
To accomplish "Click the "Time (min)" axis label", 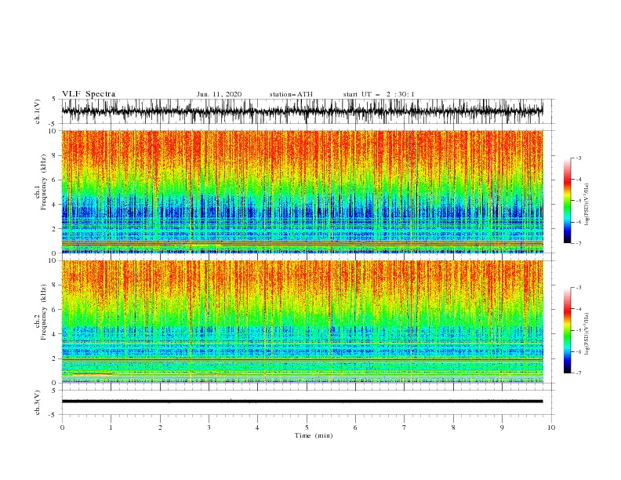I will coord(314,435).
